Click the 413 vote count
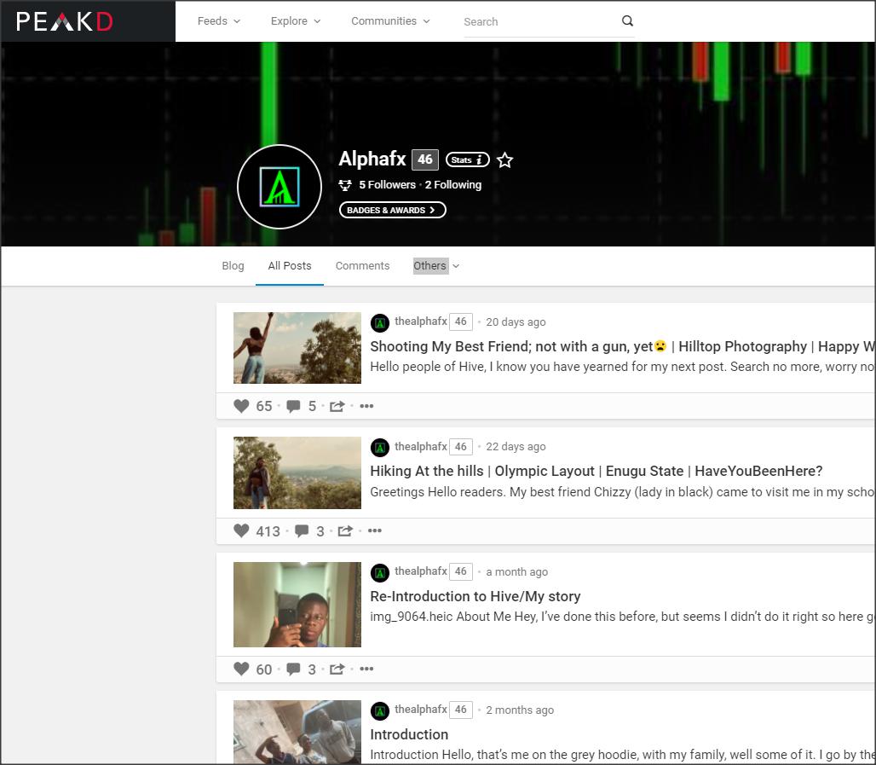876x765 pixels. [x=268, y=531]
